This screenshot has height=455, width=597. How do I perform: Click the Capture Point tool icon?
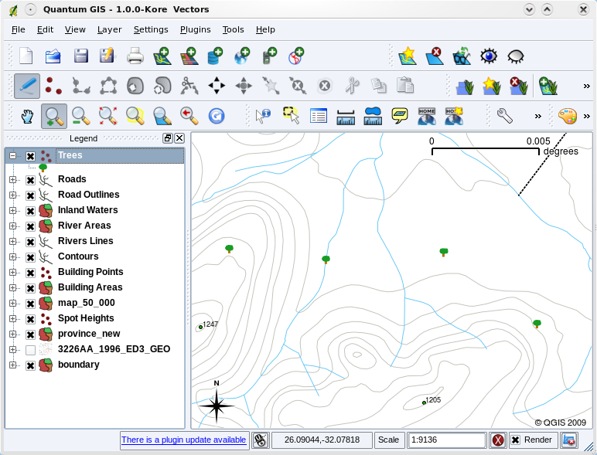pyautogui.click(x=53, y=85)
